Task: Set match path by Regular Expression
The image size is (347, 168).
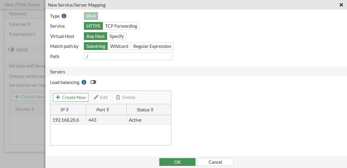Action: coord(152,46)
